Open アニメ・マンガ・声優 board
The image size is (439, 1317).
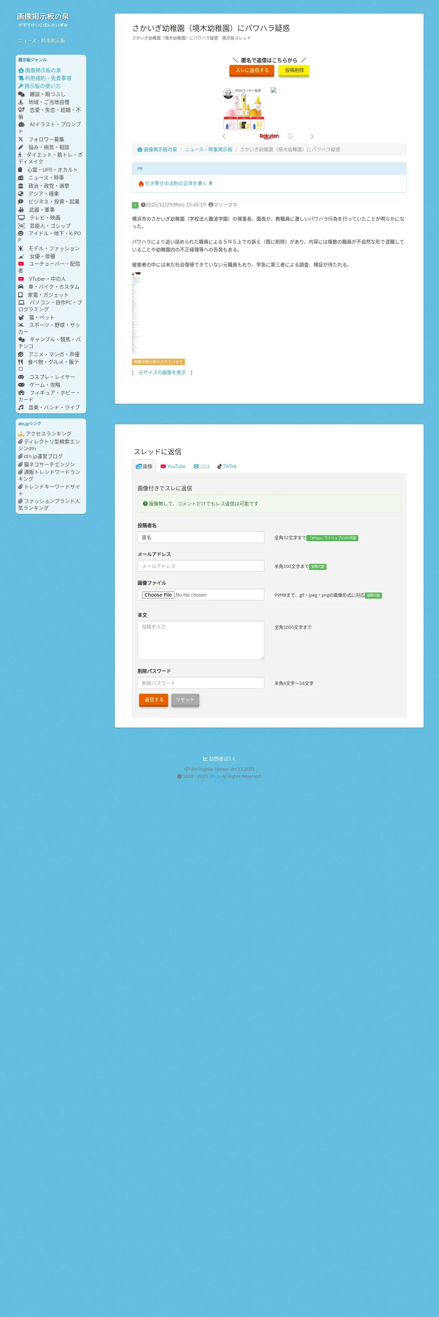tap(54, 354)
